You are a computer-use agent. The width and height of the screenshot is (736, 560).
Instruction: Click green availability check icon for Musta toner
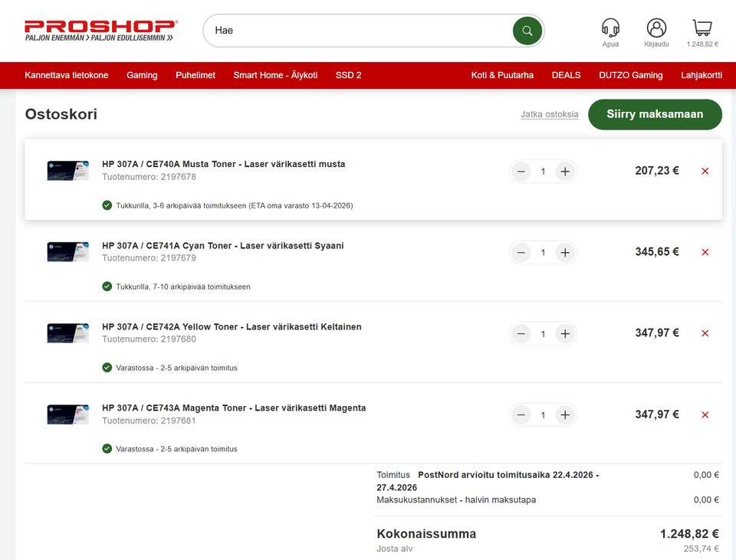click(107, 205)
